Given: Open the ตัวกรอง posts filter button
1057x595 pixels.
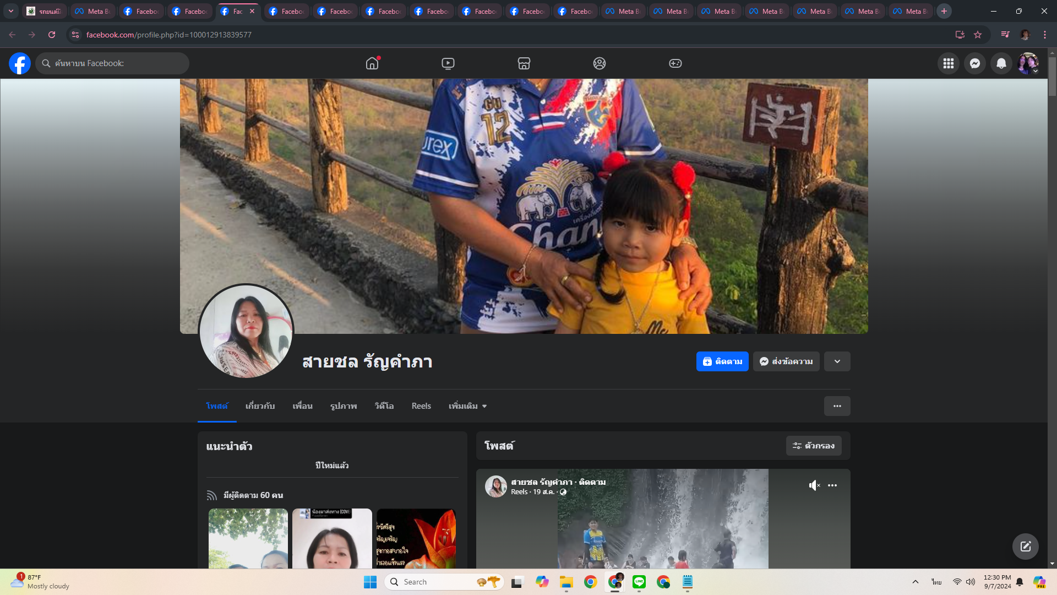Looking at the screenshot, I should click(x=814, y=446).
